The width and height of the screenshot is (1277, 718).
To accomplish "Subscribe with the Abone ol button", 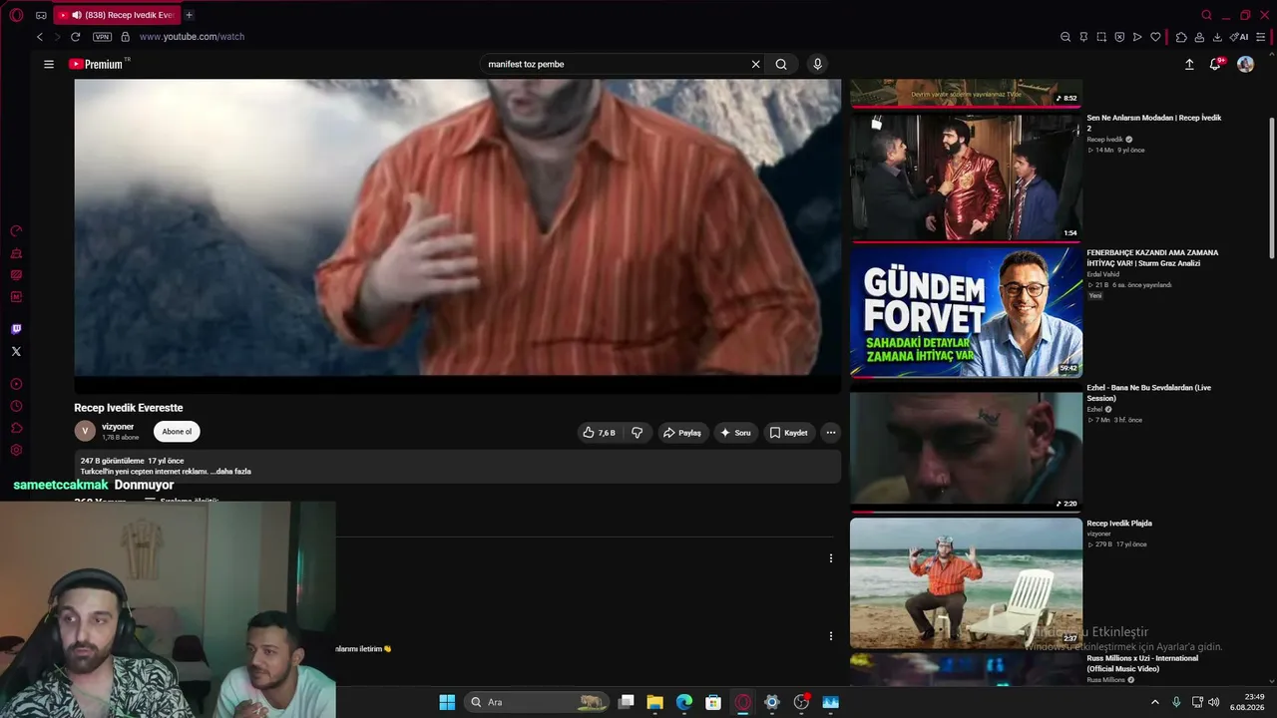I will pos(177,432).
